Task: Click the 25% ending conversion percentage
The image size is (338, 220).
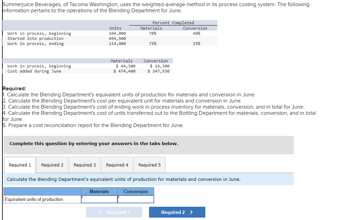Action: [196, 44]
